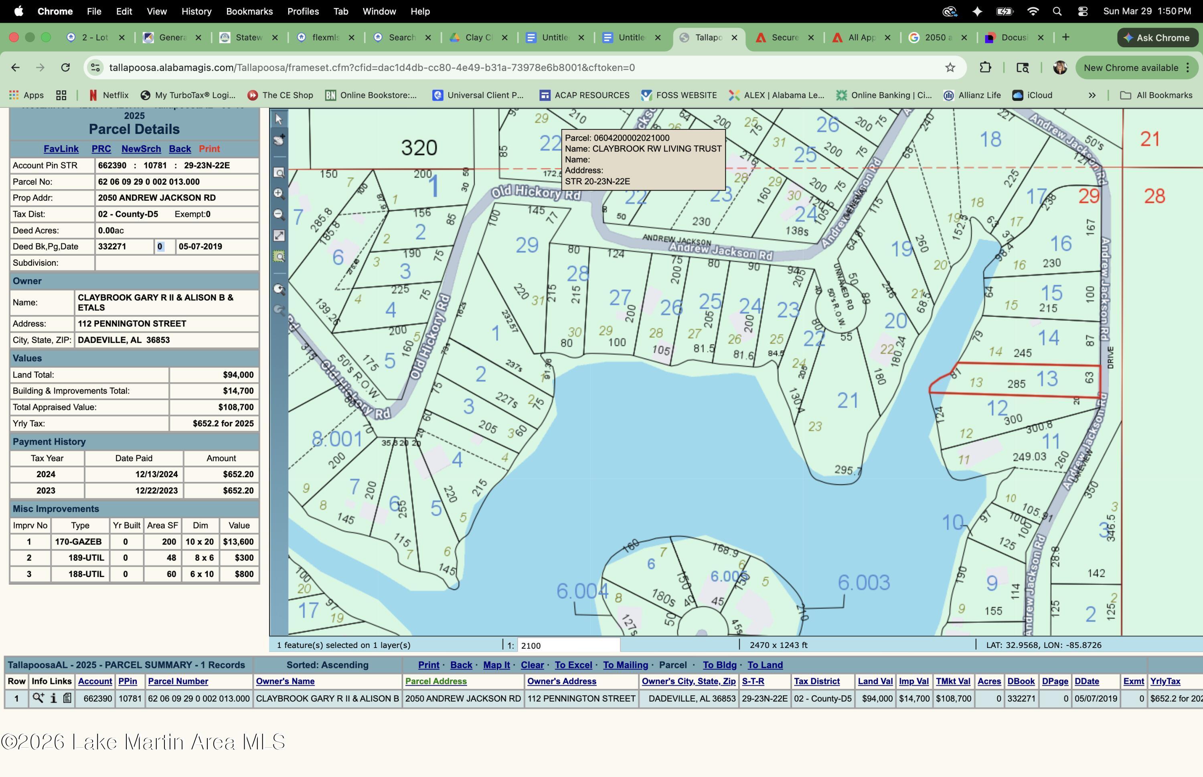Sort by the Acres column header
The width and height of the screenshot is (1203, 777).
(989, 681)
